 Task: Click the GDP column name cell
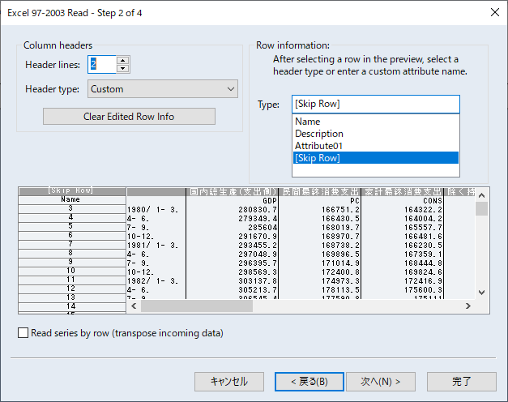232,201
